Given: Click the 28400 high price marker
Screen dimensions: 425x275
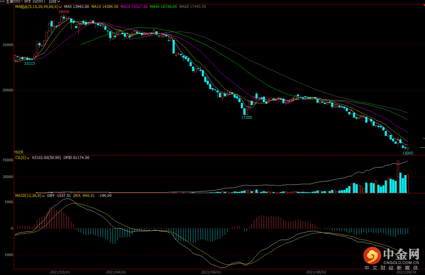Looking at the screenshot, I should pyautogui.click(x=64, y=12).
